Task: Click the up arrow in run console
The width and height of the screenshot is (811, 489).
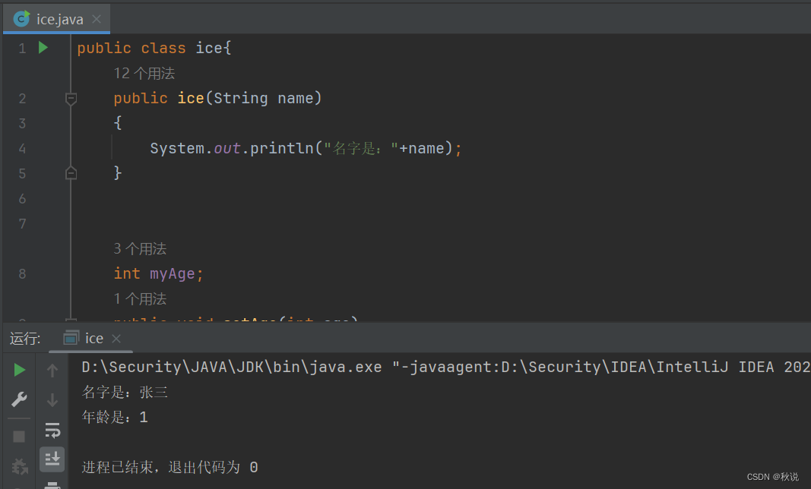Action: pos(52,370)
